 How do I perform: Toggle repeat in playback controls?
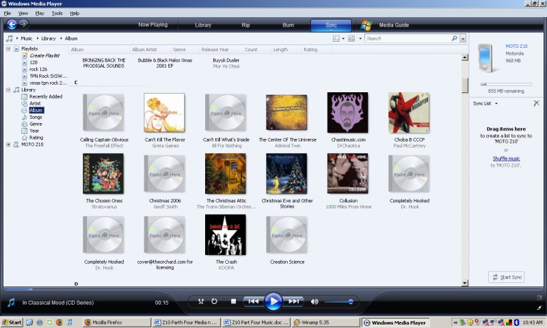pos(214,301)
